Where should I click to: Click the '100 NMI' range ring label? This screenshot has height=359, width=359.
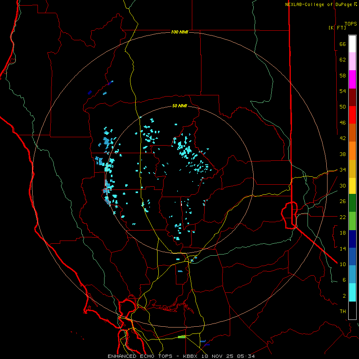(x=179, y=32)
